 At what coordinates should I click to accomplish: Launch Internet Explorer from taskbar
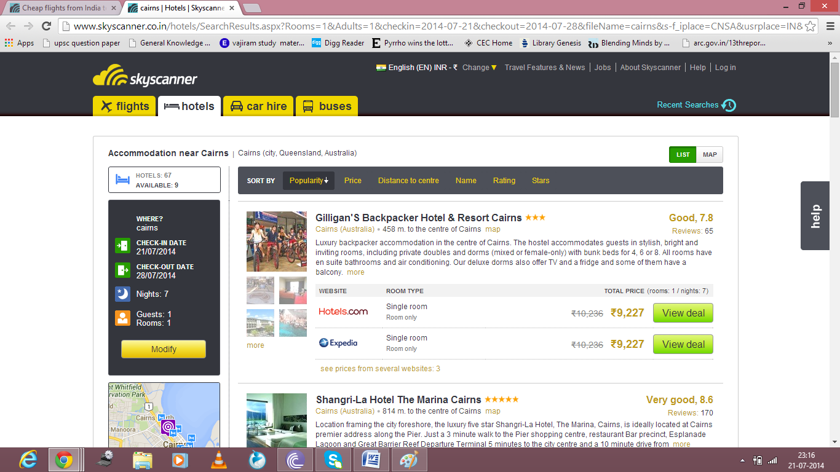[28, 460]
